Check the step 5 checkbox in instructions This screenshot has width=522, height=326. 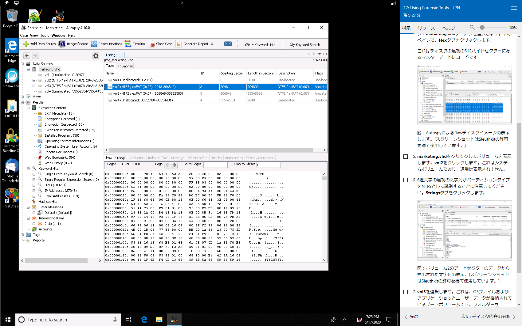406,157
